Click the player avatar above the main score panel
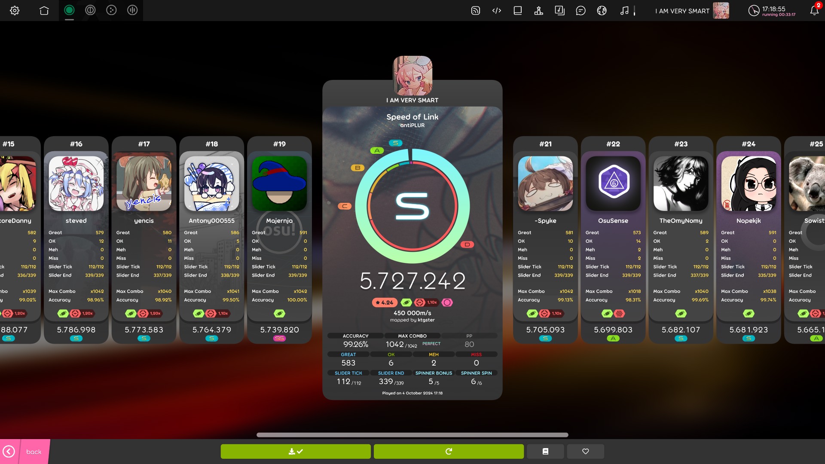This screenshot has height=464, width=825. click(x=412, y=76)
